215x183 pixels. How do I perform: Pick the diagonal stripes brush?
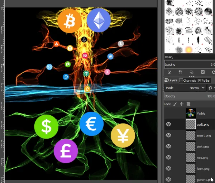pyautogui.click(x=208, y=40)
